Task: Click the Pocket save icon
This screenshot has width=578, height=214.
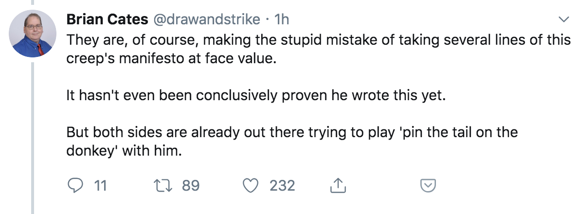Action: coord(428,185)
